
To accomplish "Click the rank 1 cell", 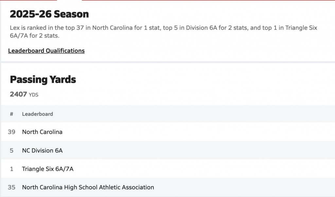I will 11,169.
